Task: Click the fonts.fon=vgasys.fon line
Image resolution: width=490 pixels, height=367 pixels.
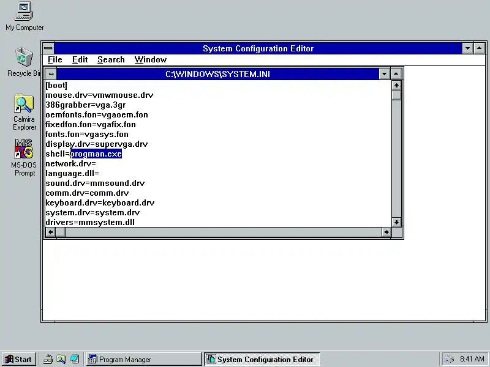Action: (87, 134)
